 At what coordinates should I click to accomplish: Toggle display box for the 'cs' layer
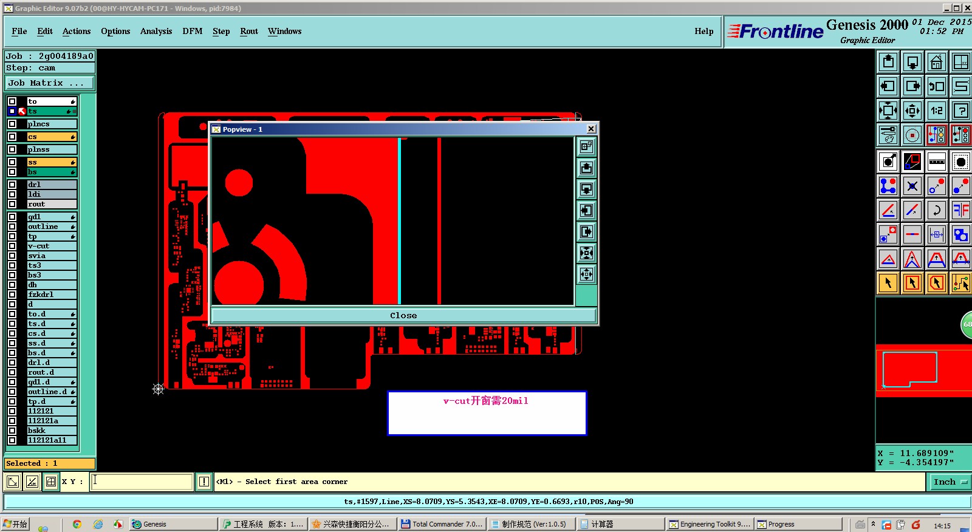(x=12, y=137)
